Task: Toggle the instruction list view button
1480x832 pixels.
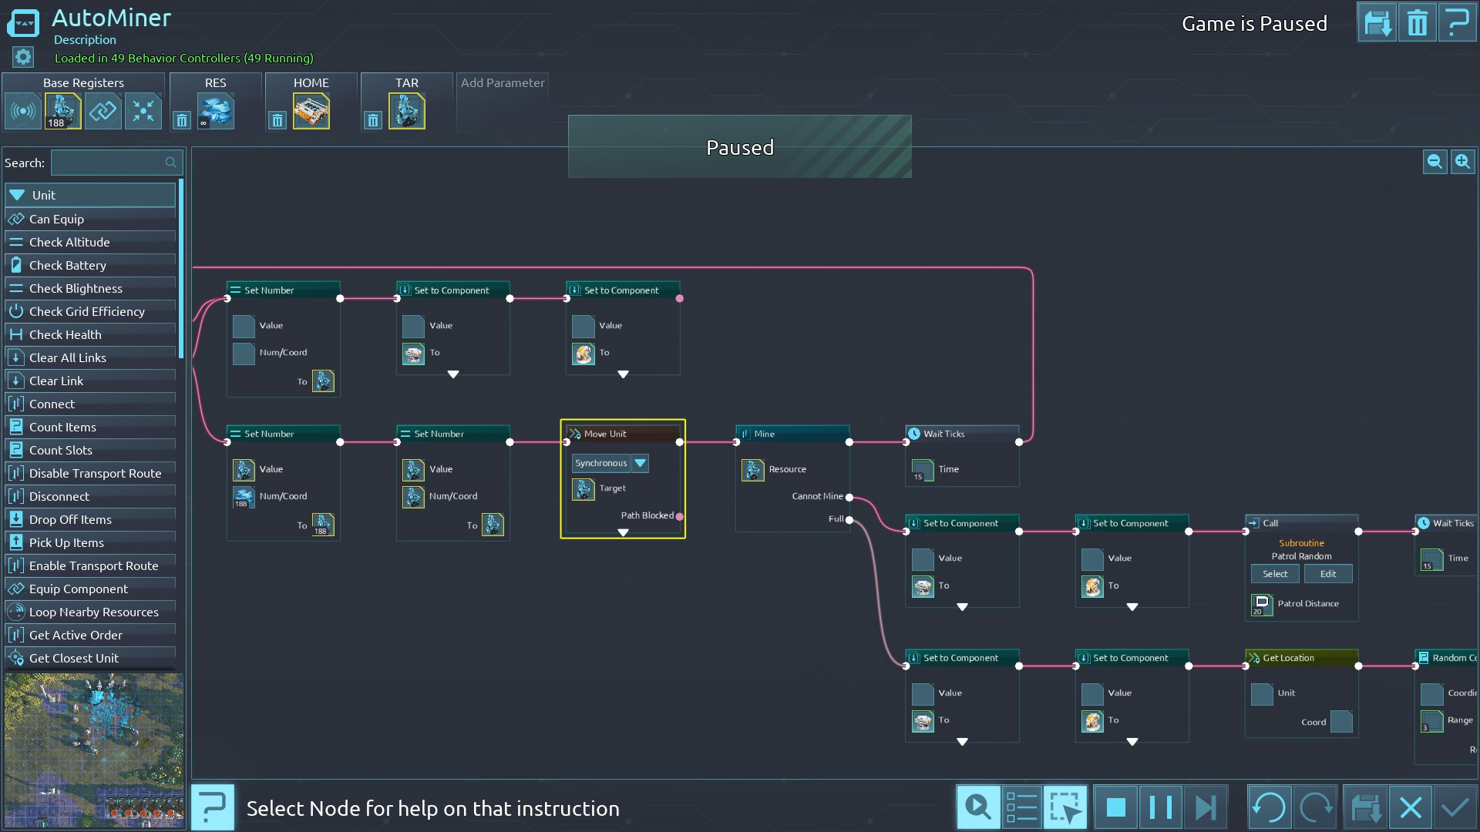Action: tap(1022, 807)
